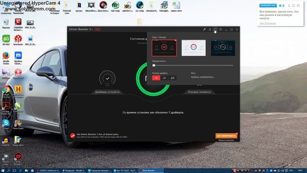Select the Comodo desktop icon
The image size is (307, 173).
pyautogui.click(x=18, y=25)
